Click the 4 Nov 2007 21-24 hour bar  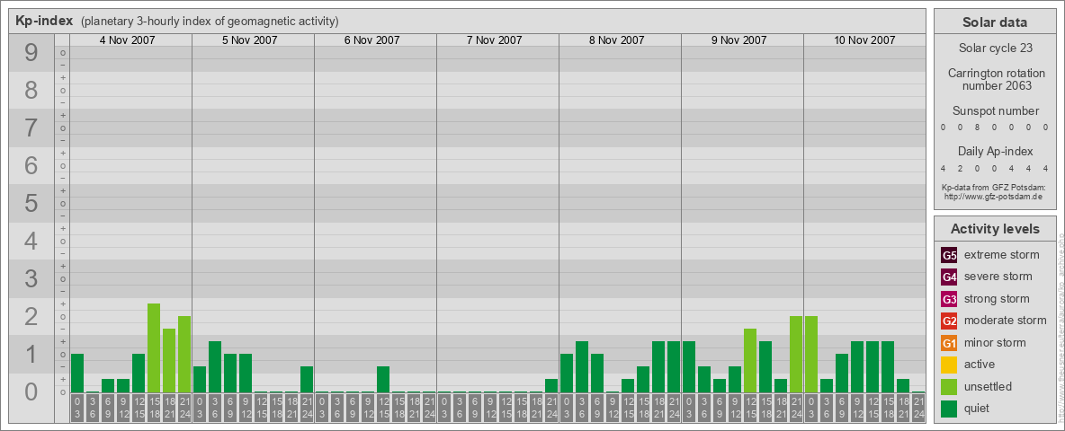point(184,355)
